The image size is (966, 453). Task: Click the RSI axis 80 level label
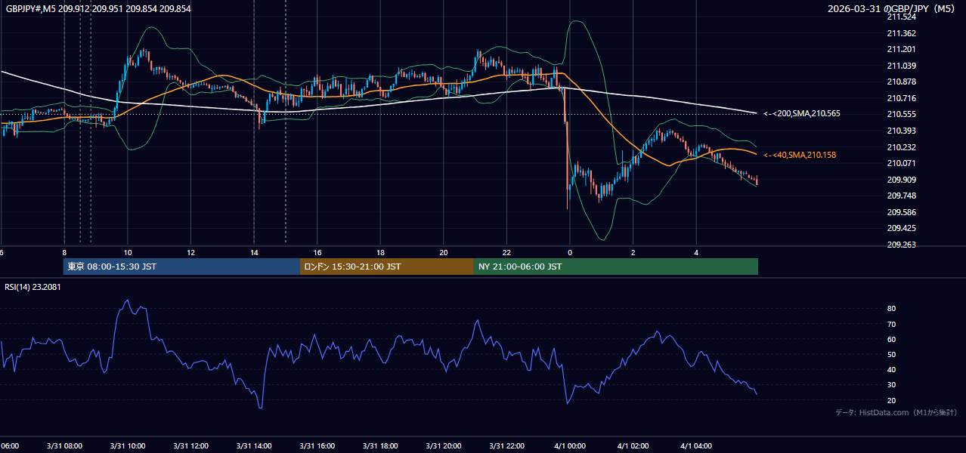(x=891, y=309)
